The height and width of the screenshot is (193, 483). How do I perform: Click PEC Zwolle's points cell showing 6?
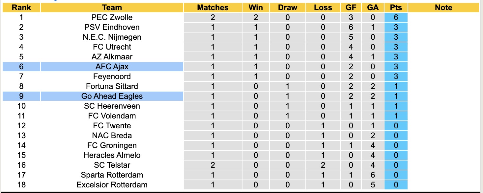(x=396, y=17)
